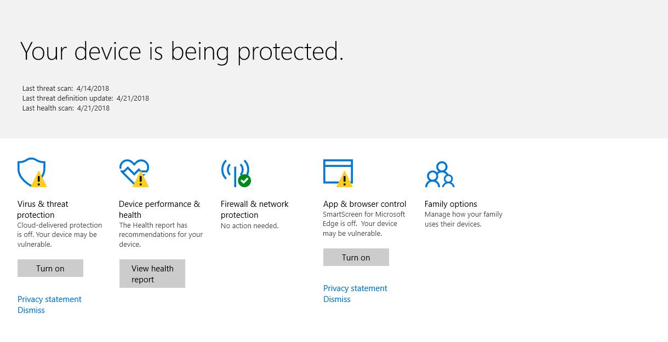The width and height of the screenshot is (668, 342).
Task: Click the 'Last health scan: 4/21/2018' line
Action: tap(66, 108)
